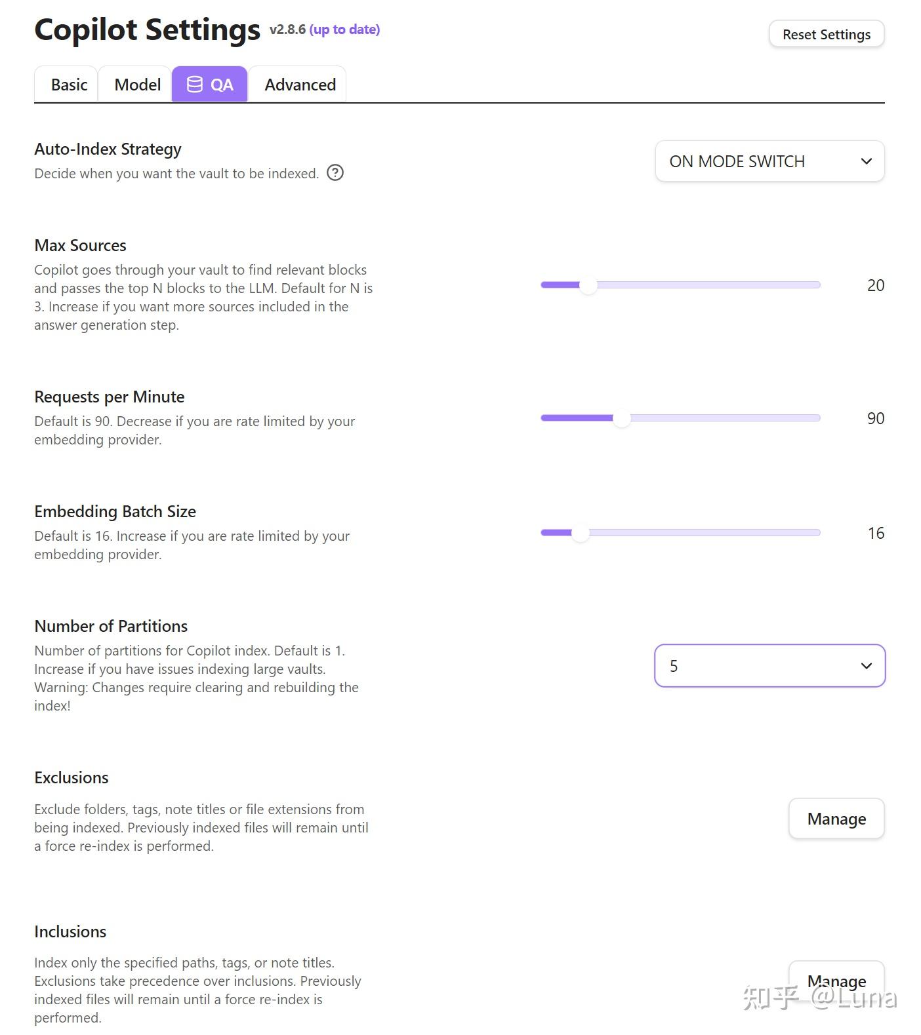Click the Max Sources slider handle
Viewport: 921px width, 1035px height.
588,285
